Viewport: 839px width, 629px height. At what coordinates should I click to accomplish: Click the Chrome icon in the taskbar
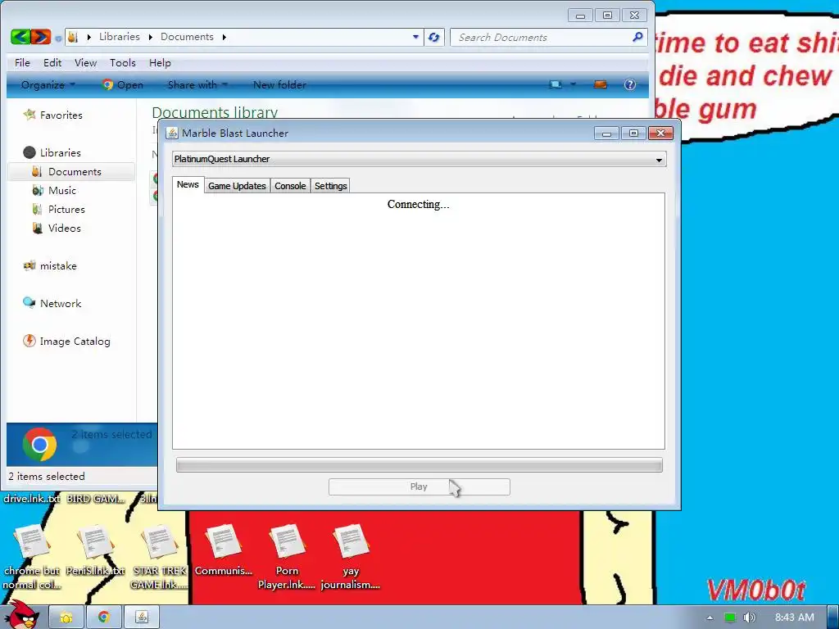104,618
